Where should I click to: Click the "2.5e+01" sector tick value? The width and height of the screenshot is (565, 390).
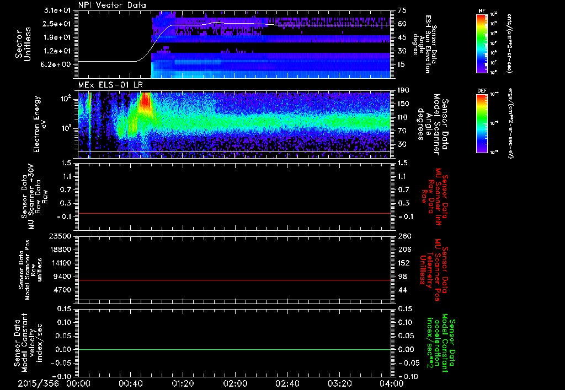57,24
